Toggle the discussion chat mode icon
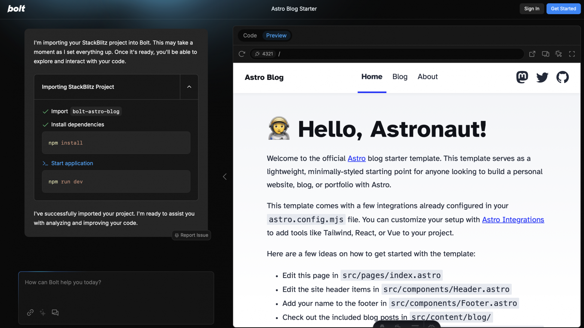This screenshot has width=584, height=328. point(55,312)
